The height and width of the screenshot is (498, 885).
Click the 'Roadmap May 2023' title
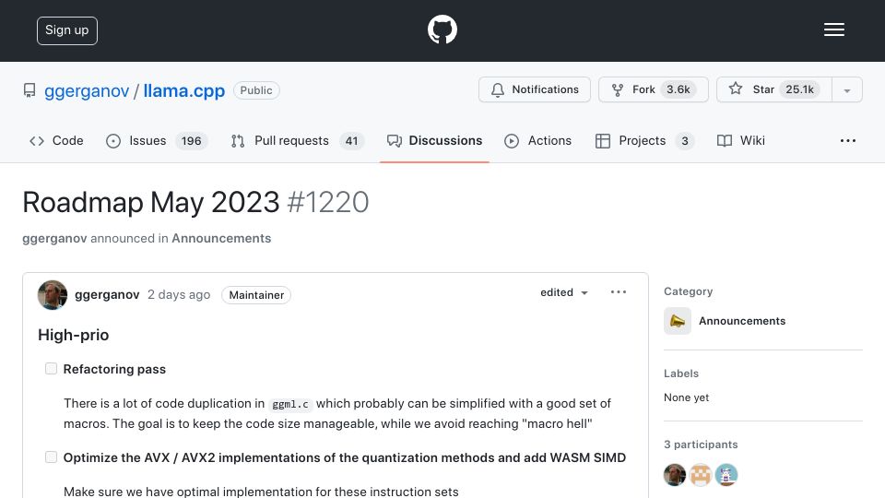click(x=150, y=202)
